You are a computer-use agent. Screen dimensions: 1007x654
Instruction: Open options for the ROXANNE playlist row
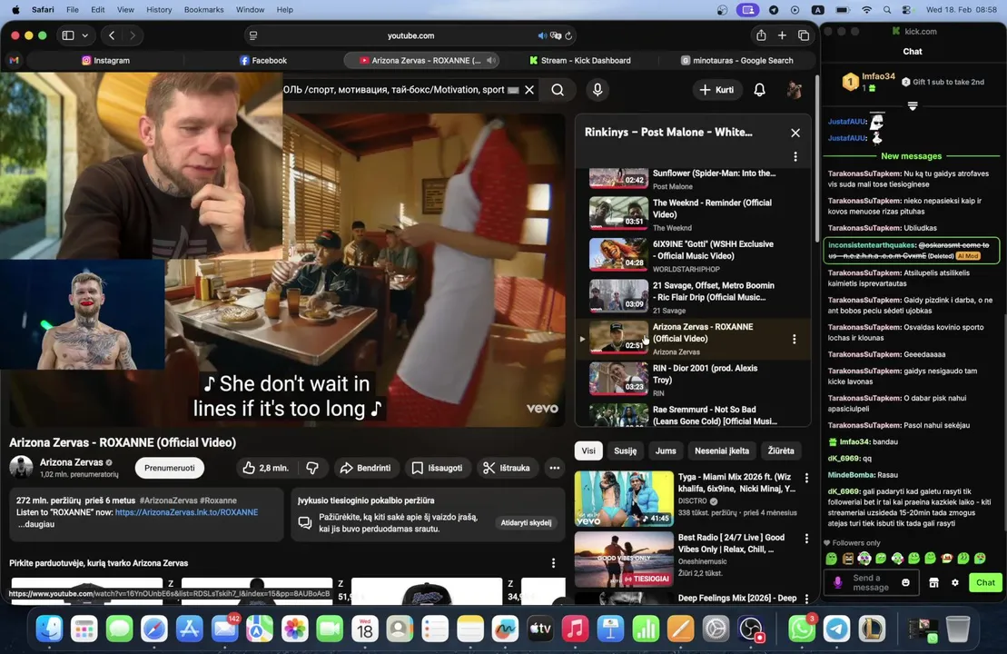click(794, 339)
